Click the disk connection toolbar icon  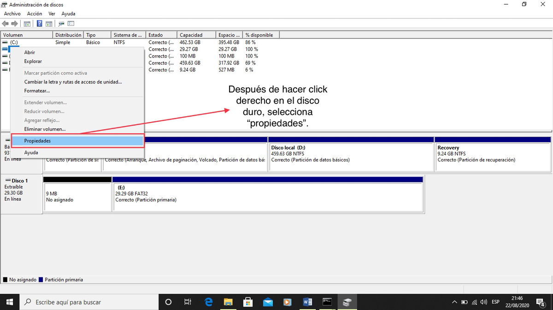[x=61, y=23]
